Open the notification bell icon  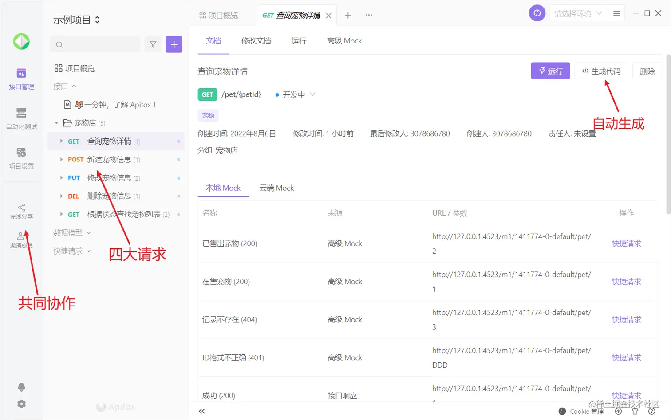click(21, 387)
